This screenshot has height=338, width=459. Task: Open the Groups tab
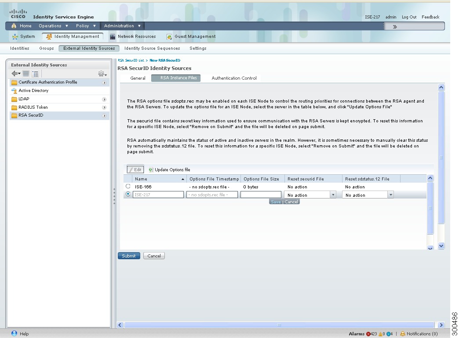point(47,48)
